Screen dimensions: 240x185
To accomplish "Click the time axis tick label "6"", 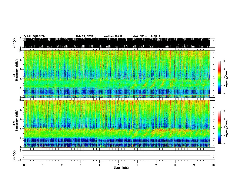I will (x=138, y=165).
